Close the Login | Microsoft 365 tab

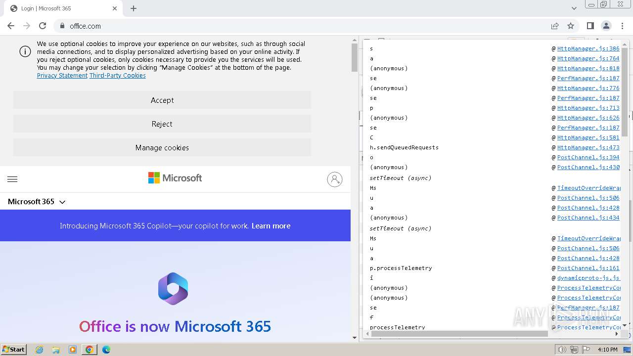point(115,8)
